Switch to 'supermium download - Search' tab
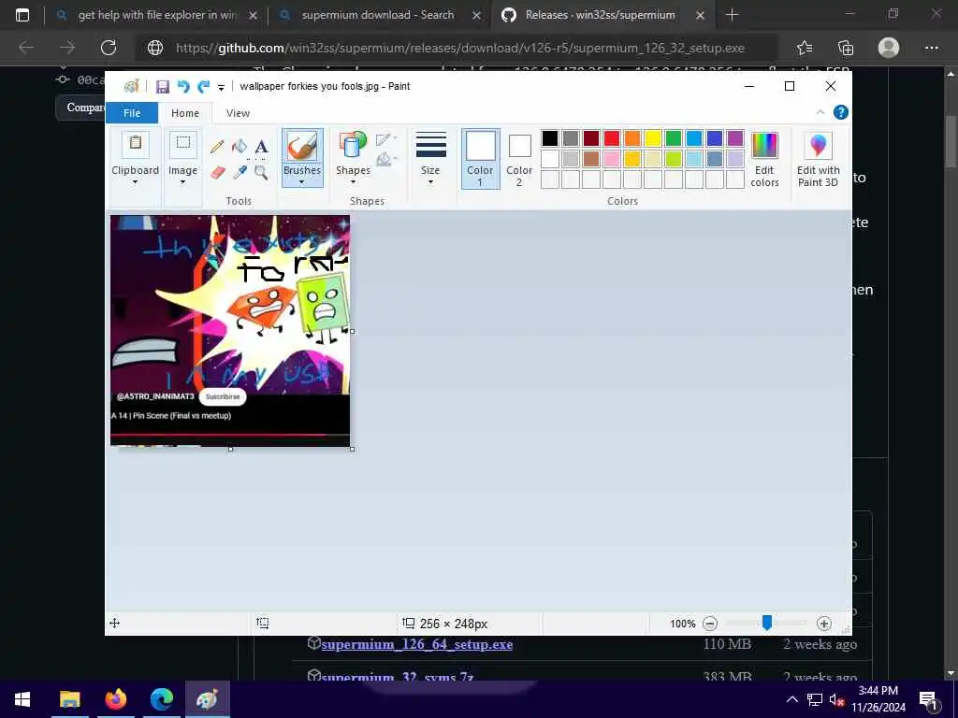The width and height of the screenshot is (958, 718). click(378, 15)
